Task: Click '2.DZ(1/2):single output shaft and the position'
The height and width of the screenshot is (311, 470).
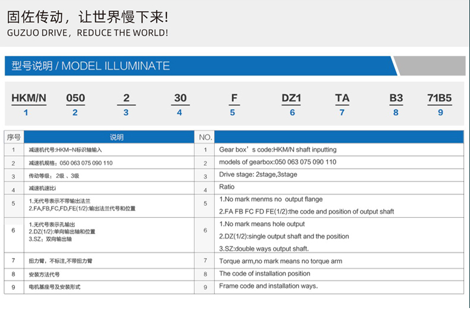Action: click(284, 237)
